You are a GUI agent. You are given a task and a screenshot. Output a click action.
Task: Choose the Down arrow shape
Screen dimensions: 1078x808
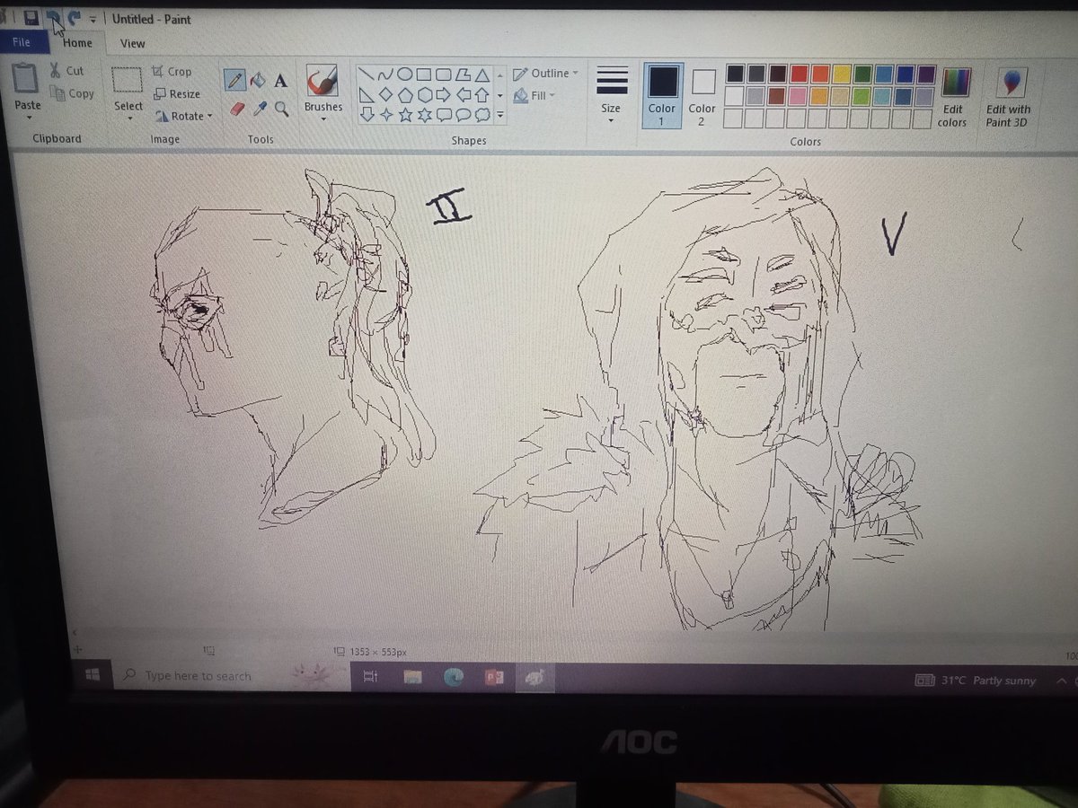(x=367, y=114)
